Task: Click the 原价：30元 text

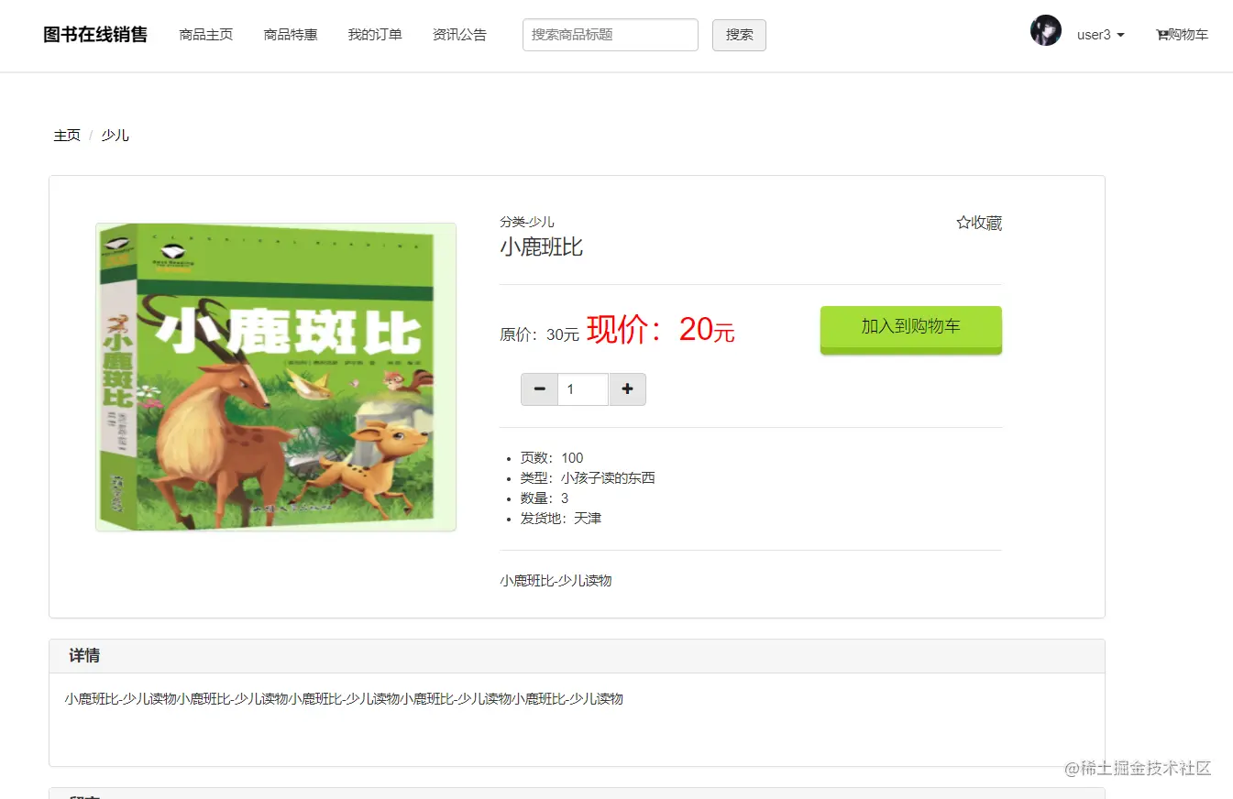Action: tap(539, 334)
